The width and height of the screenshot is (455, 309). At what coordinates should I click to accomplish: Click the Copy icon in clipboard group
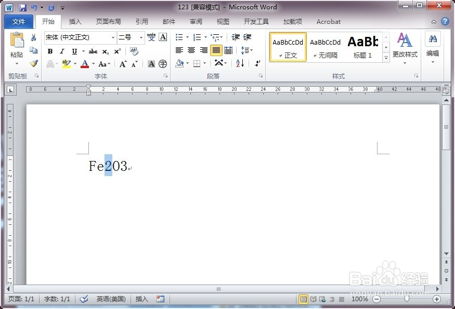(34, 50)
